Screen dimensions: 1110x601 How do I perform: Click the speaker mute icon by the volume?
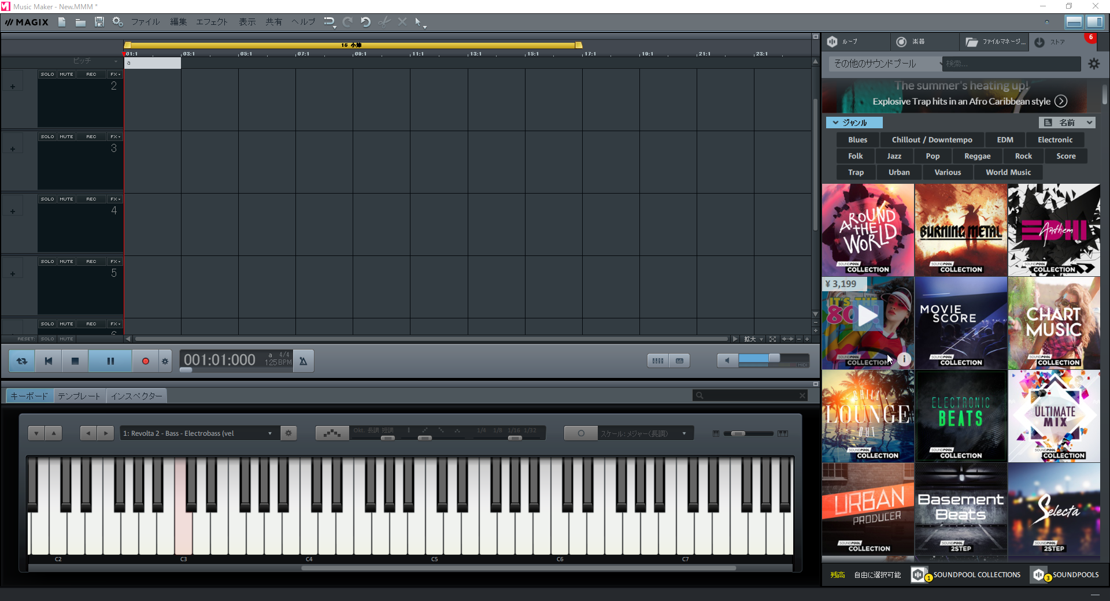(727, 361)
